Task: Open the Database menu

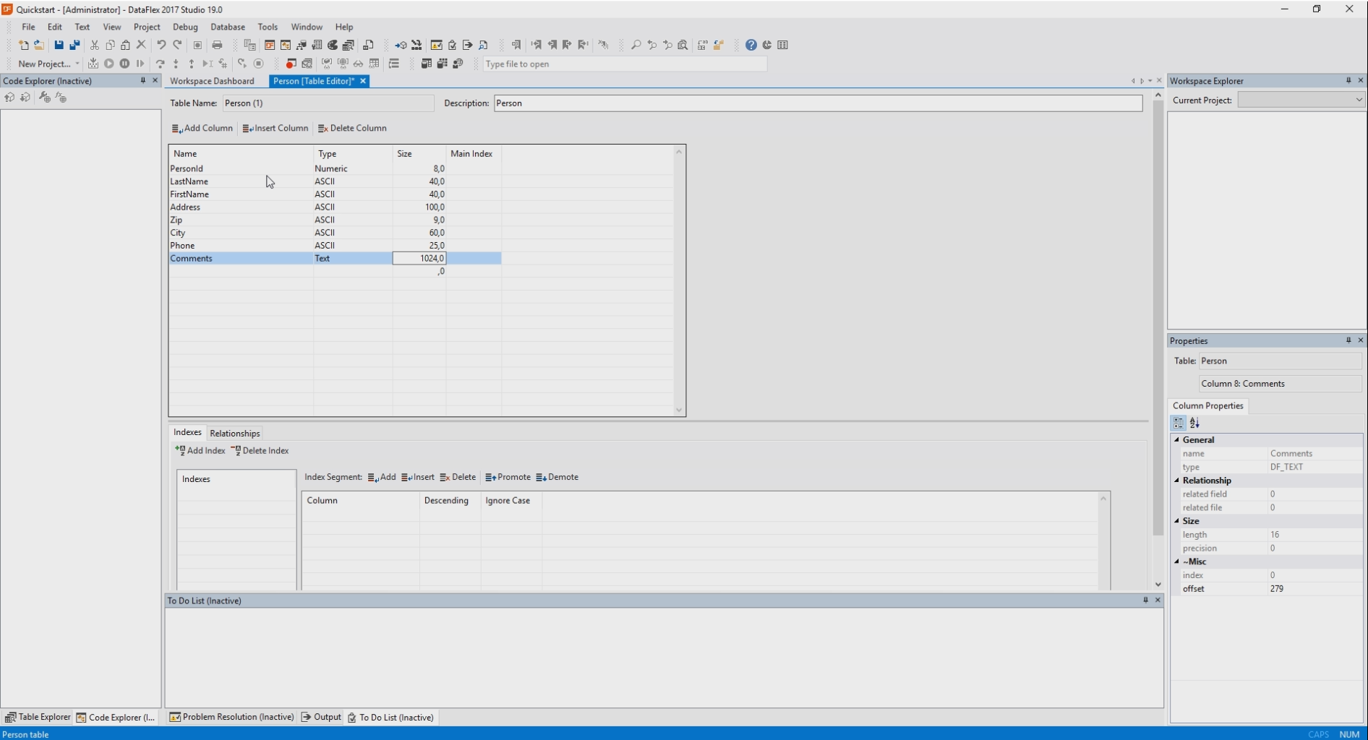Action: [227, 27]
